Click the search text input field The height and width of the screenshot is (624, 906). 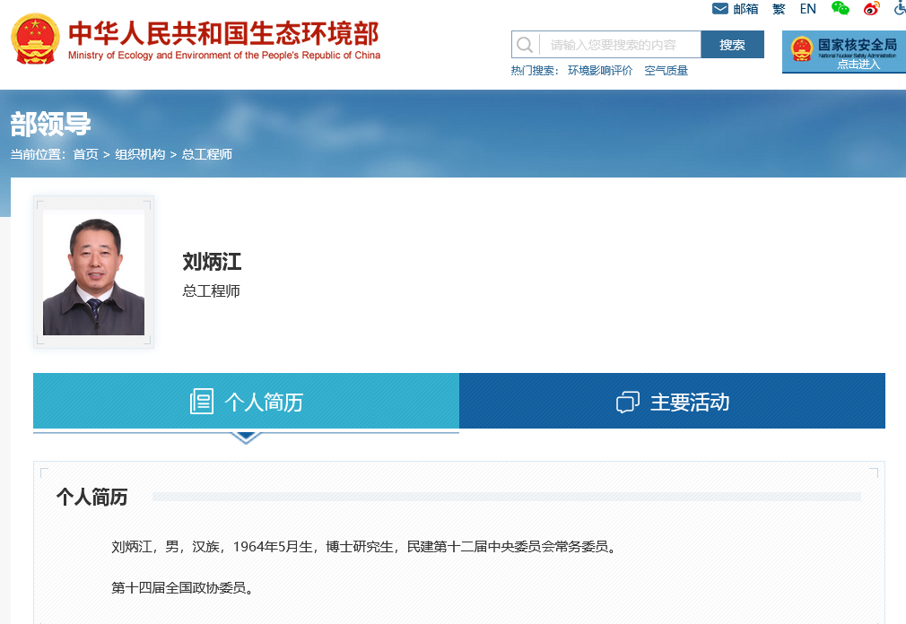pyautogui.click(x=619, y=45)
